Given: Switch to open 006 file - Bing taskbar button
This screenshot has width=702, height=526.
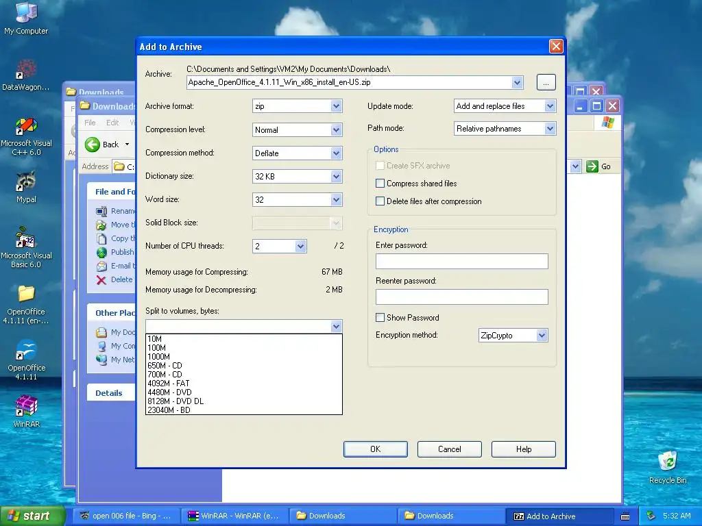Looking at the screenshot, I should [x=128, y=516].
